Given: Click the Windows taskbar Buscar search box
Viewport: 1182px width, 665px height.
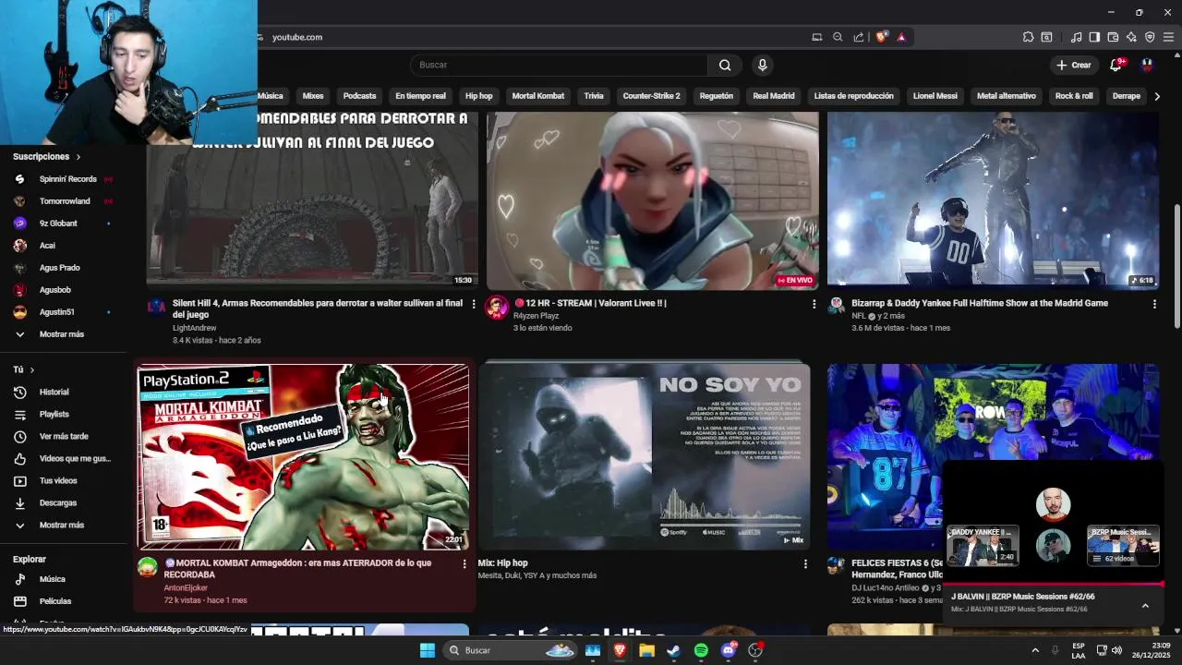Looking at the screenshot, I should [510, 650].
